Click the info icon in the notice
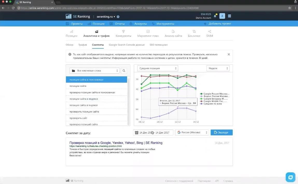This screenshot has height=184, width=298. (x=70, y=54)
